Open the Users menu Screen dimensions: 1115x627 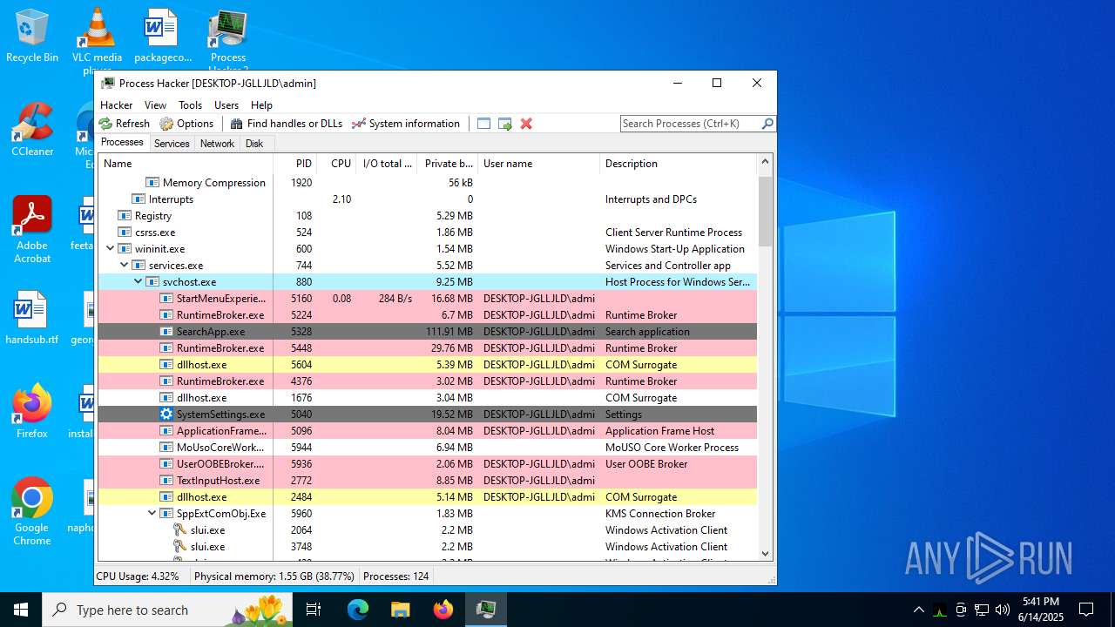click(226, 104)
